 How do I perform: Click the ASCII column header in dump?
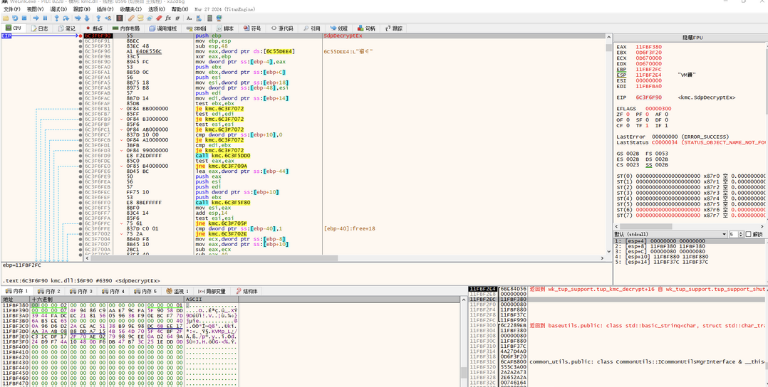tap(211, 299)
